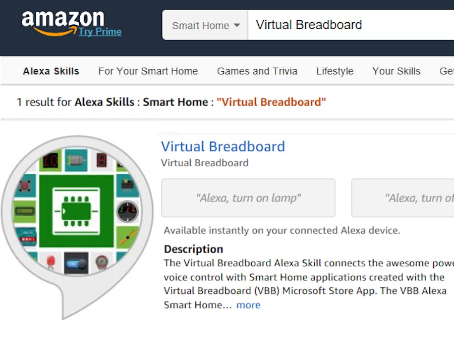Viewport: 454px width, 341px height.
Task: Open the Virtual Breadboard skill page link
Action: (222, 147)
